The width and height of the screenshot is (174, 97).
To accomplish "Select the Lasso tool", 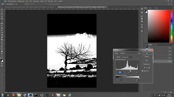I will pos(2,14).
